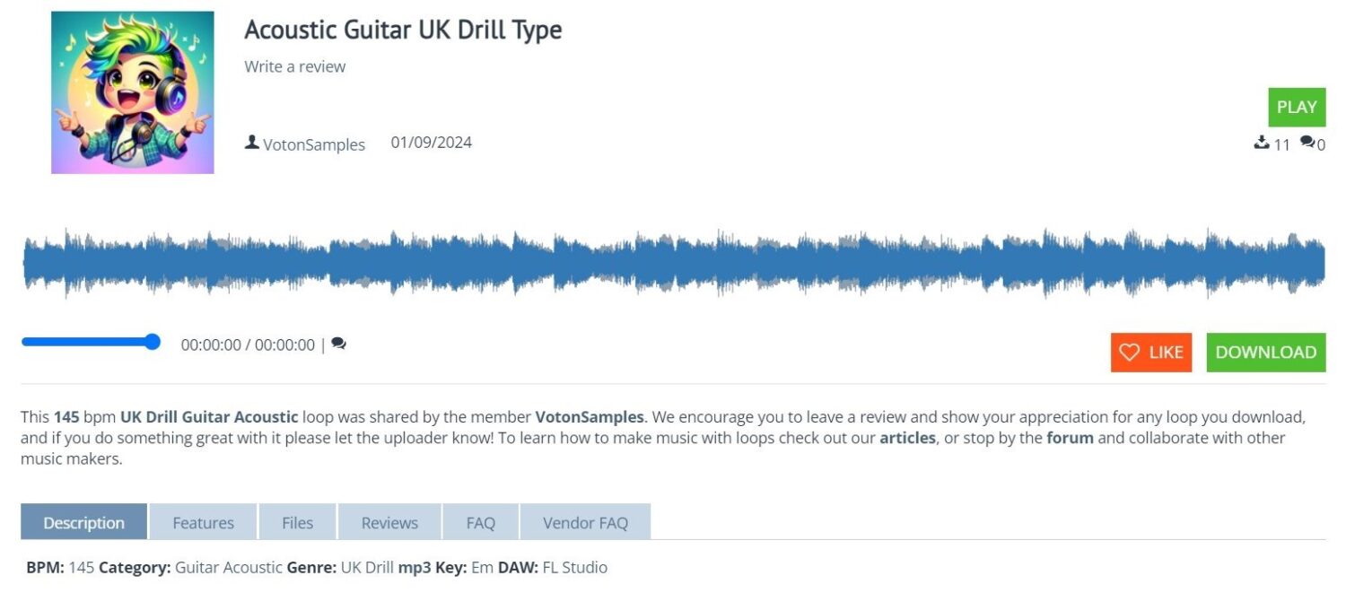The height and width of the screenshot is (593, 1346).
Task: Click the comment icon beside the timer
Action: pyautogui.click(x=338, y=344)
